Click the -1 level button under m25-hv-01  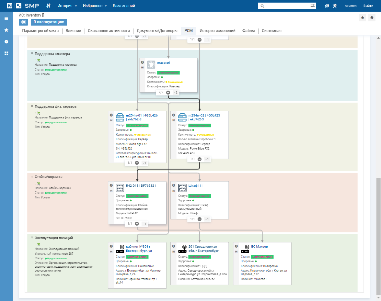144,163
